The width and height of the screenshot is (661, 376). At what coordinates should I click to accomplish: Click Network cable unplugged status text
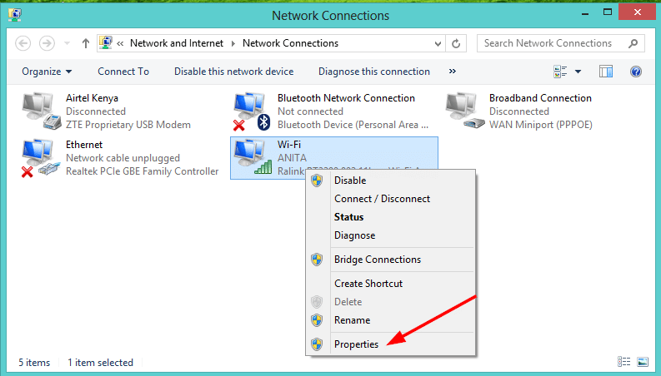pos(123,158)
